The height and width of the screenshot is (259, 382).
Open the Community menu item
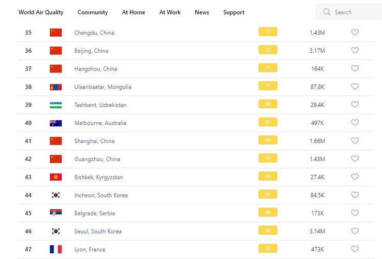[93, 12]
